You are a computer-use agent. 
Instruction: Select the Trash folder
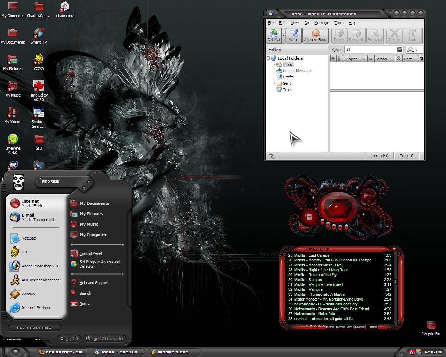(284, 90)
